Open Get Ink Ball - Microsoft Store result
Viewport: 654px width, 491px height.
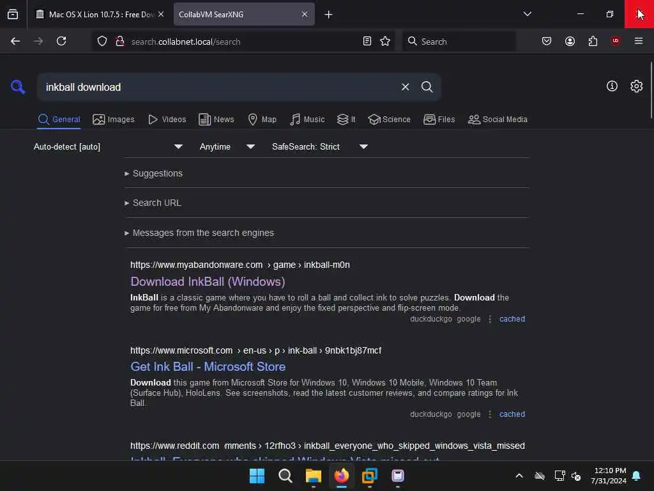pyautogui.click(x=208, y=366)
